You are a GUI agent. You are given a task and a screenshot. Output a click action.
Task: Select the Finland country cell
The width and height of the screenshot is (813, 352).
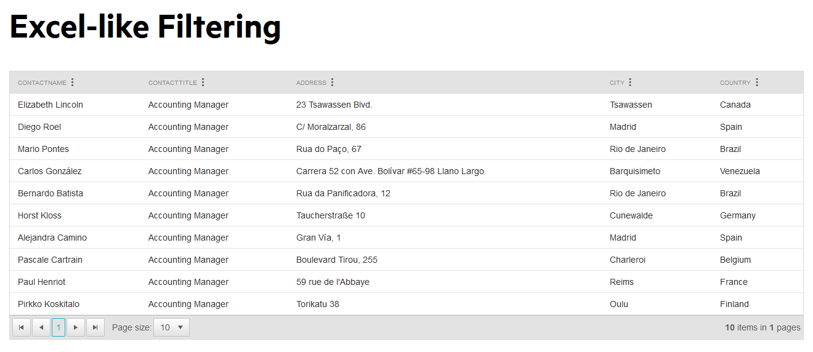pos(734,304)
